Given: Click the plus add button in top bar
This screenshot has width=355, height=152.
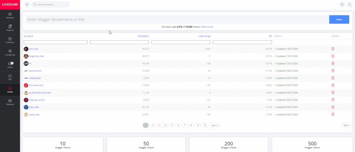Looking at the screenshot, I should click(27, 5).
